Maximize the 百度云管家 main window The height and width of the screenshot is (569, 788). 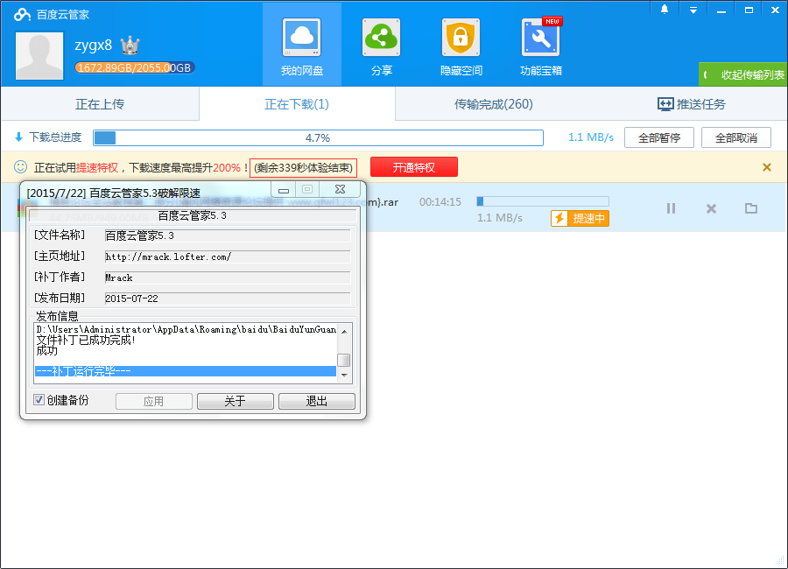point(749,10)
